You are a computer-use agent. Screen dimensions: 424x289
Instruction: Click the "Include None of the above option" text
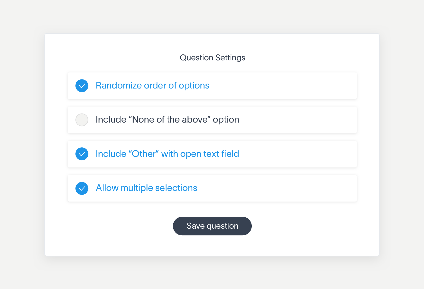pyautogui.click(x=167, y=120)
